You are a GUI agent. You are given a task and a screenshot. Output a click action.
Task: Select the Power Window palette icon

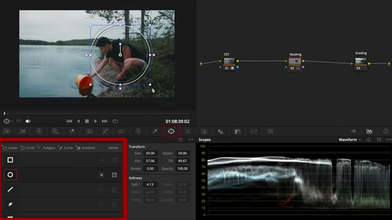(x=171, y=131)
